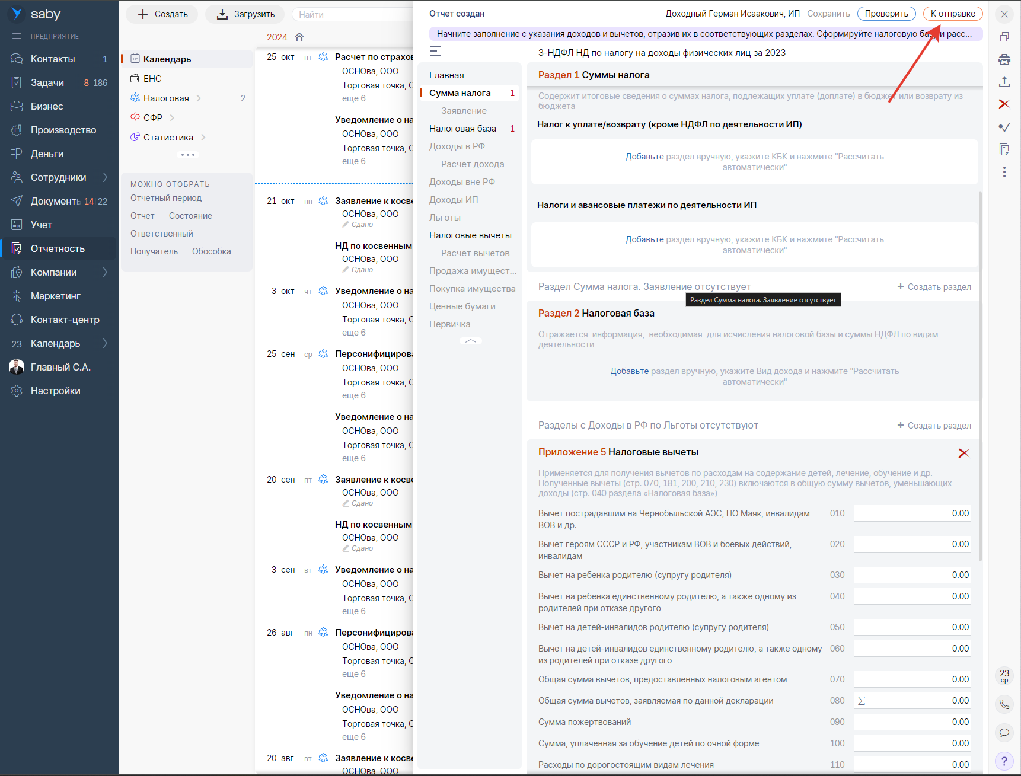Click the line 010 deduction amount field

912,513
